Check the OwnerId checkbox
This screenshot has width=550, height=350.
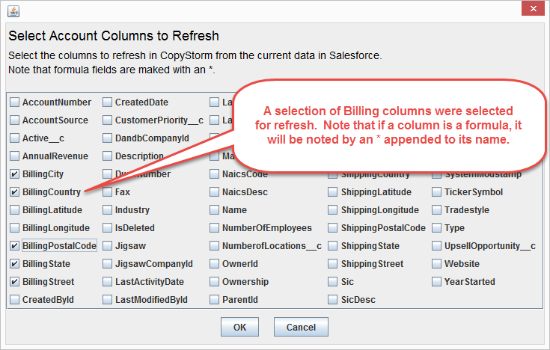[214, 264]
